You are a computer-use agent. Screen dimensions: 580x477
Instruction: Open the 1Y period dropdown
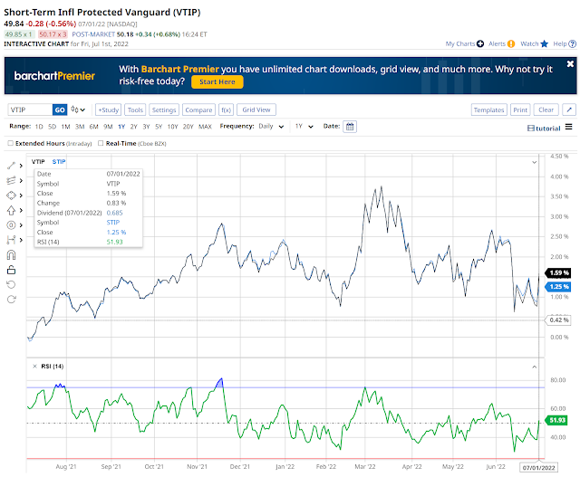[304, 127]
